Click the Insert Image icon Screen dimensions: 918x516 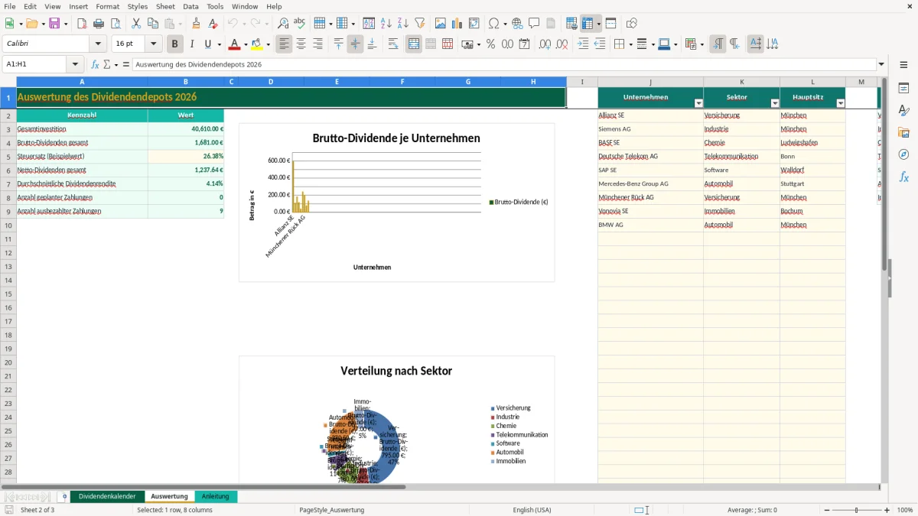click(x=441, y=24)
